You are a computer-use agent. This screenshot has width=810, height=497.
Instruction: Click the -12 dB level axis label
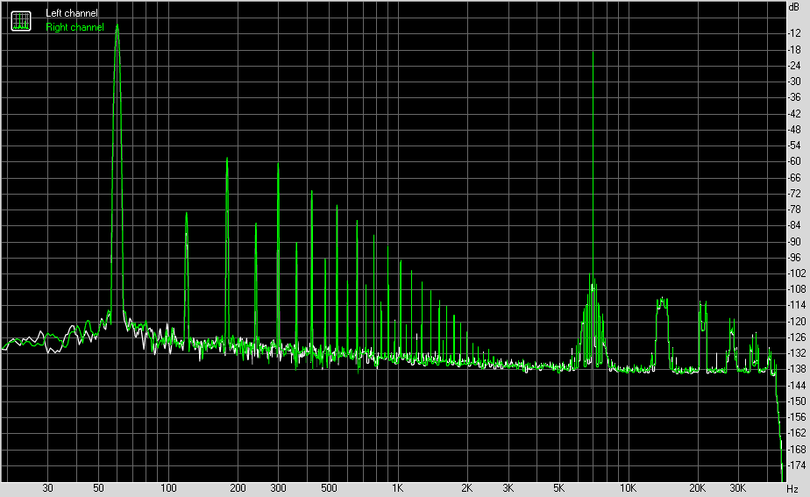pyautogui.click(x=794, y=33)
